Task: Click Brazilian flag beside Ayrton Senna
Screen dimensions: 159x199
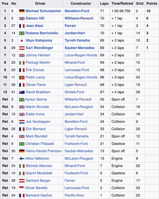Action: (22, 99)
